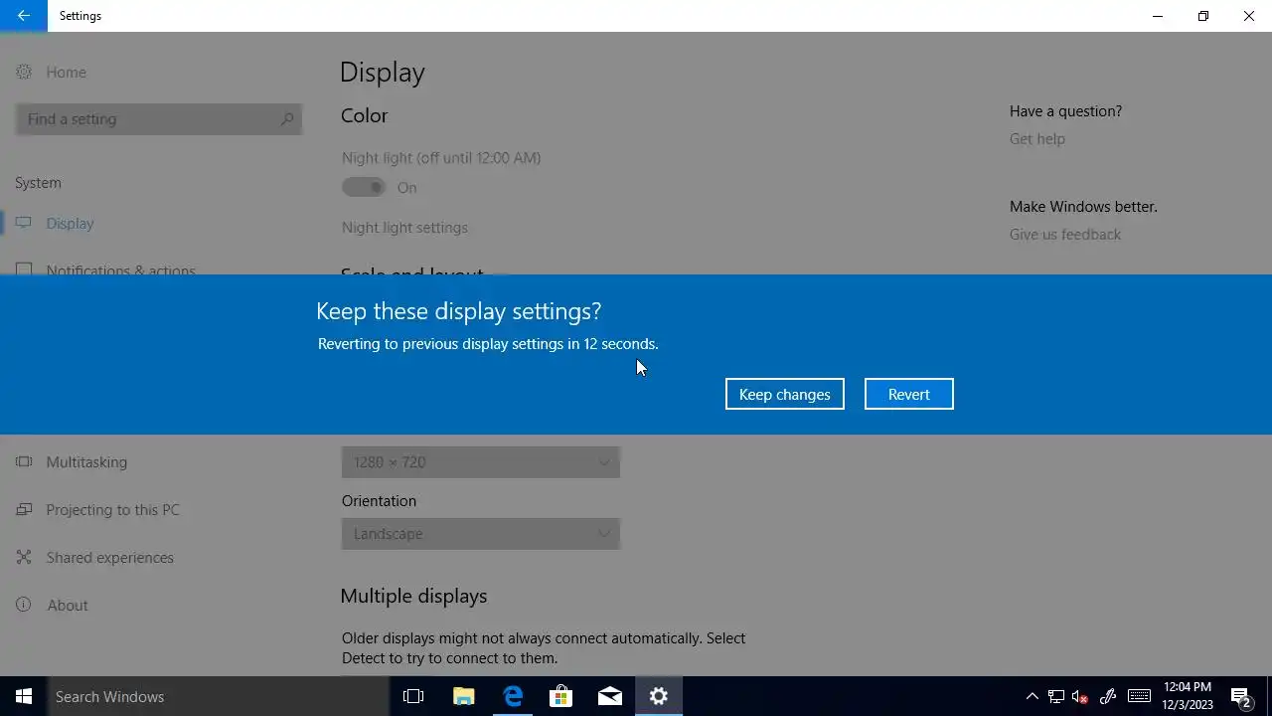Click the Display page title
This screenshot has width=1272, height=716.
383,72
